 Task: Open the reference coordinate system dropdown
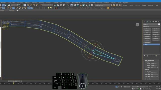(x=14, y=5)
